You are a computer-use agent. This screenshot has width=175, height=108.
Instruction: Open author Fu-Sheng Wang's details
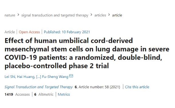pyautogui.click(x=55, y=77)
